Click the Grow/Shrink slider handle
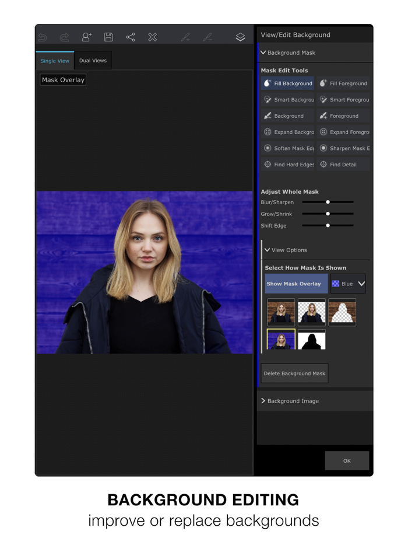Image resolution: width=408 pixels, height=545 pixels. pyautogui.click(x=328, y=214)
